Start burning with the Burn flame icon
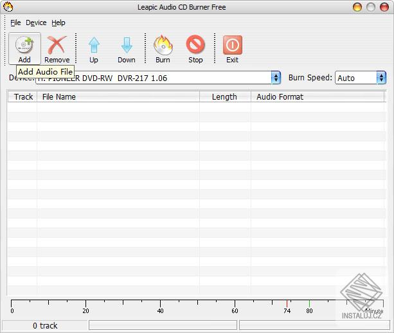The width and height of the screenshot is (394, 333). 163,48
